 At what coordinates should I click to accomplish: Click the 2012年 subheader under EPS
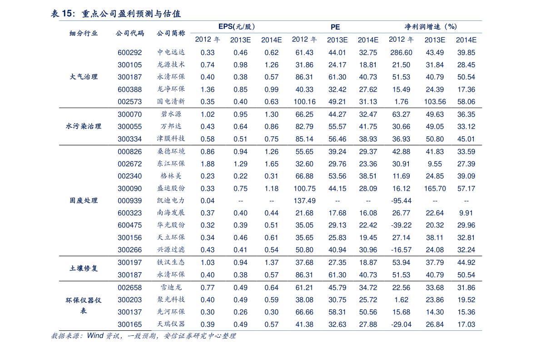pos(208,40)
